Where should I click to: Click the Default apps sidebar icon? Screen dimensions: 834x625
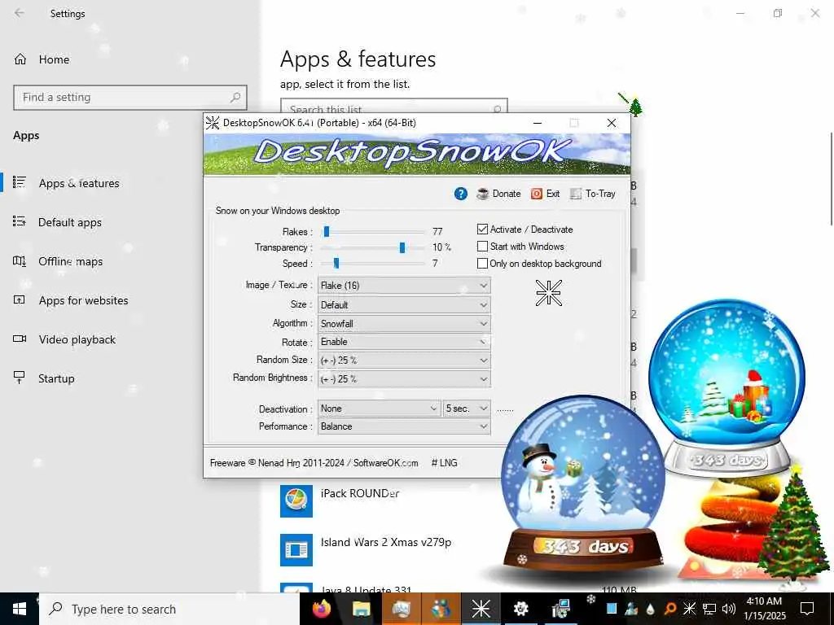click(x=20, y=221)
